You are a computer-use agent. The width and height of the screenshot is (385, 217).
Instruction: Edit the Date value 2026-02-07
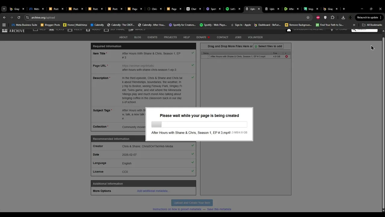129,155
